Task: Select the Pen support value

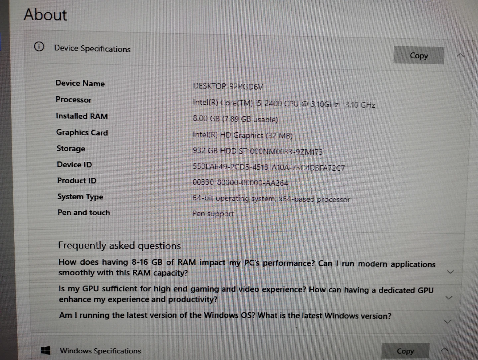Action: coord(213,214)
